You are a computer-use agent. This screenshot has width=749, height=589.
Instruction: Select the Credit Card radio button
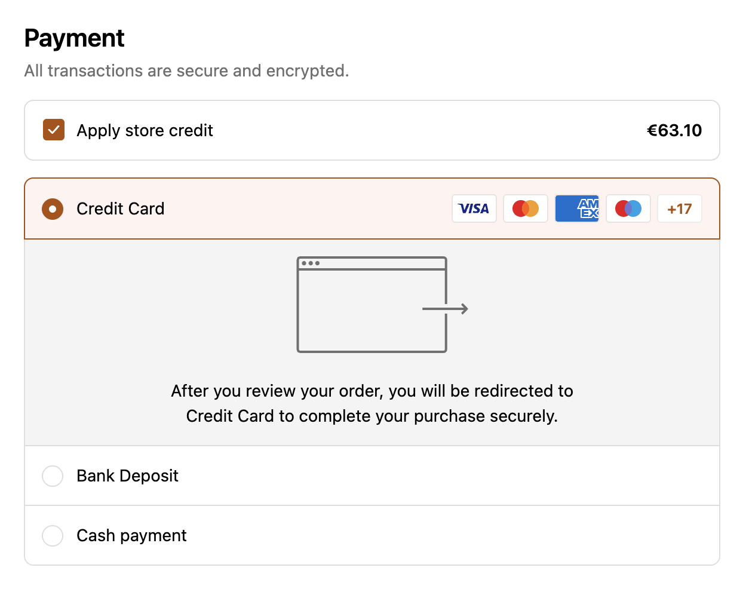(x=53, y=208)
